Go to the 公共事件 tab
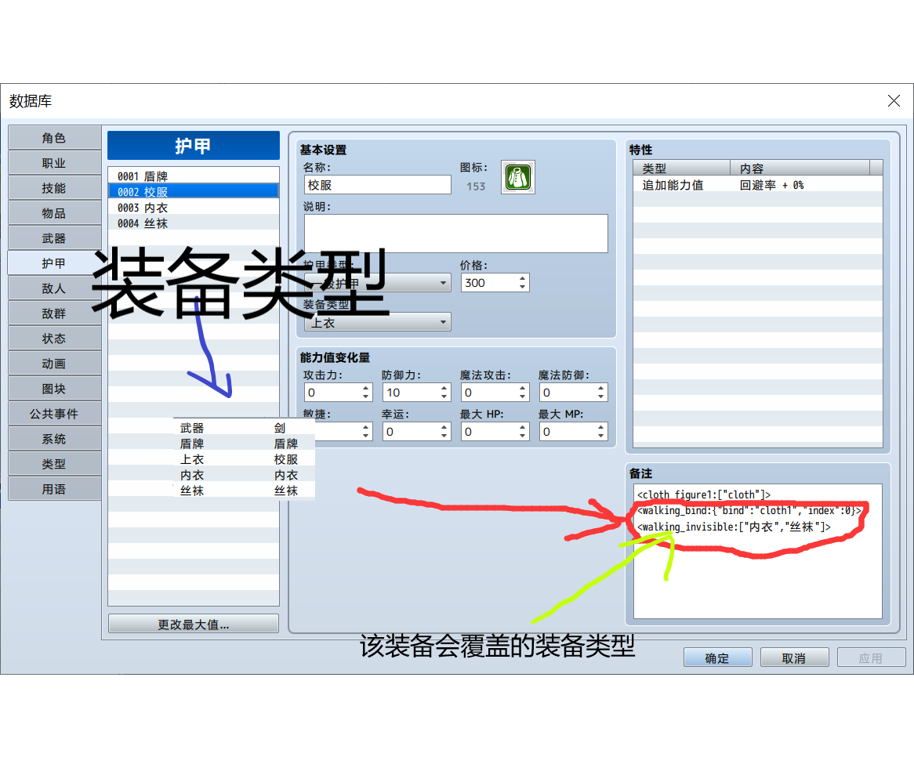 54,414
